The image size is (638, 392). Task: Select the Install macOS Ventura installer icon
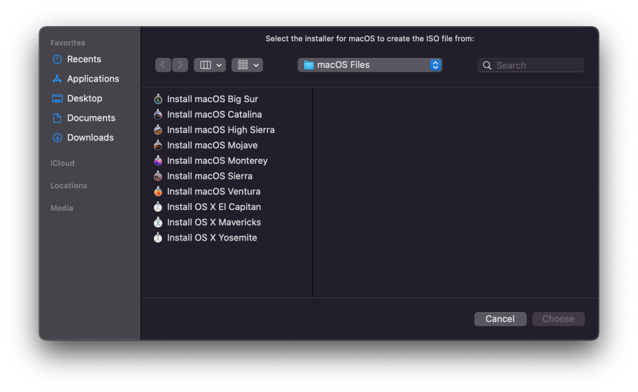point(158,191)
